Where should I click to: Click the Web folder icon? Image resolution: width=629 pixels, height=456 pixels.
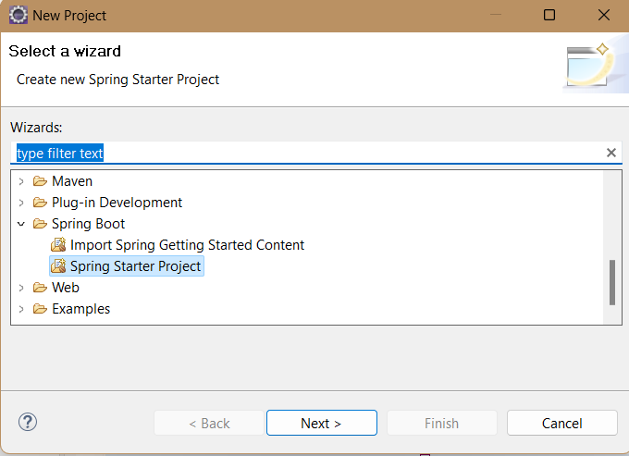coord(40,288)
